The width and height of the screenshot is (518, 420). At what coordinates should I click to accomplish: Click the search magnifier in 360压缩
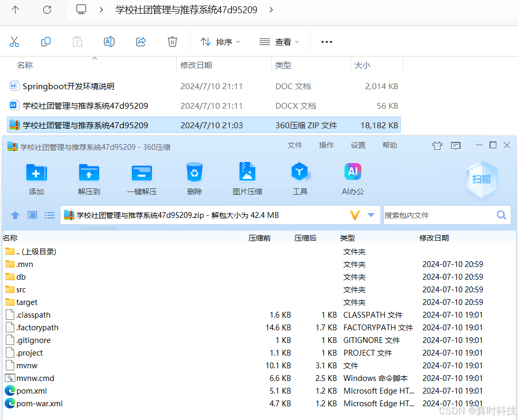point(502,215)
